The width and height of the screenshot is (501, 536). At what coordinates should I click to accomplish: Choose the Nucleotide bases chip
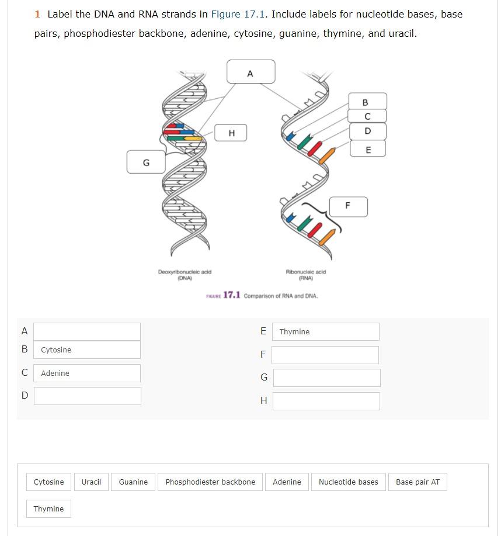[349, 482]
